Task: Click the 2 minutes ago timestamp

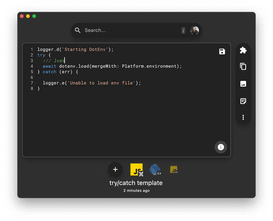Action: [136, 191]
